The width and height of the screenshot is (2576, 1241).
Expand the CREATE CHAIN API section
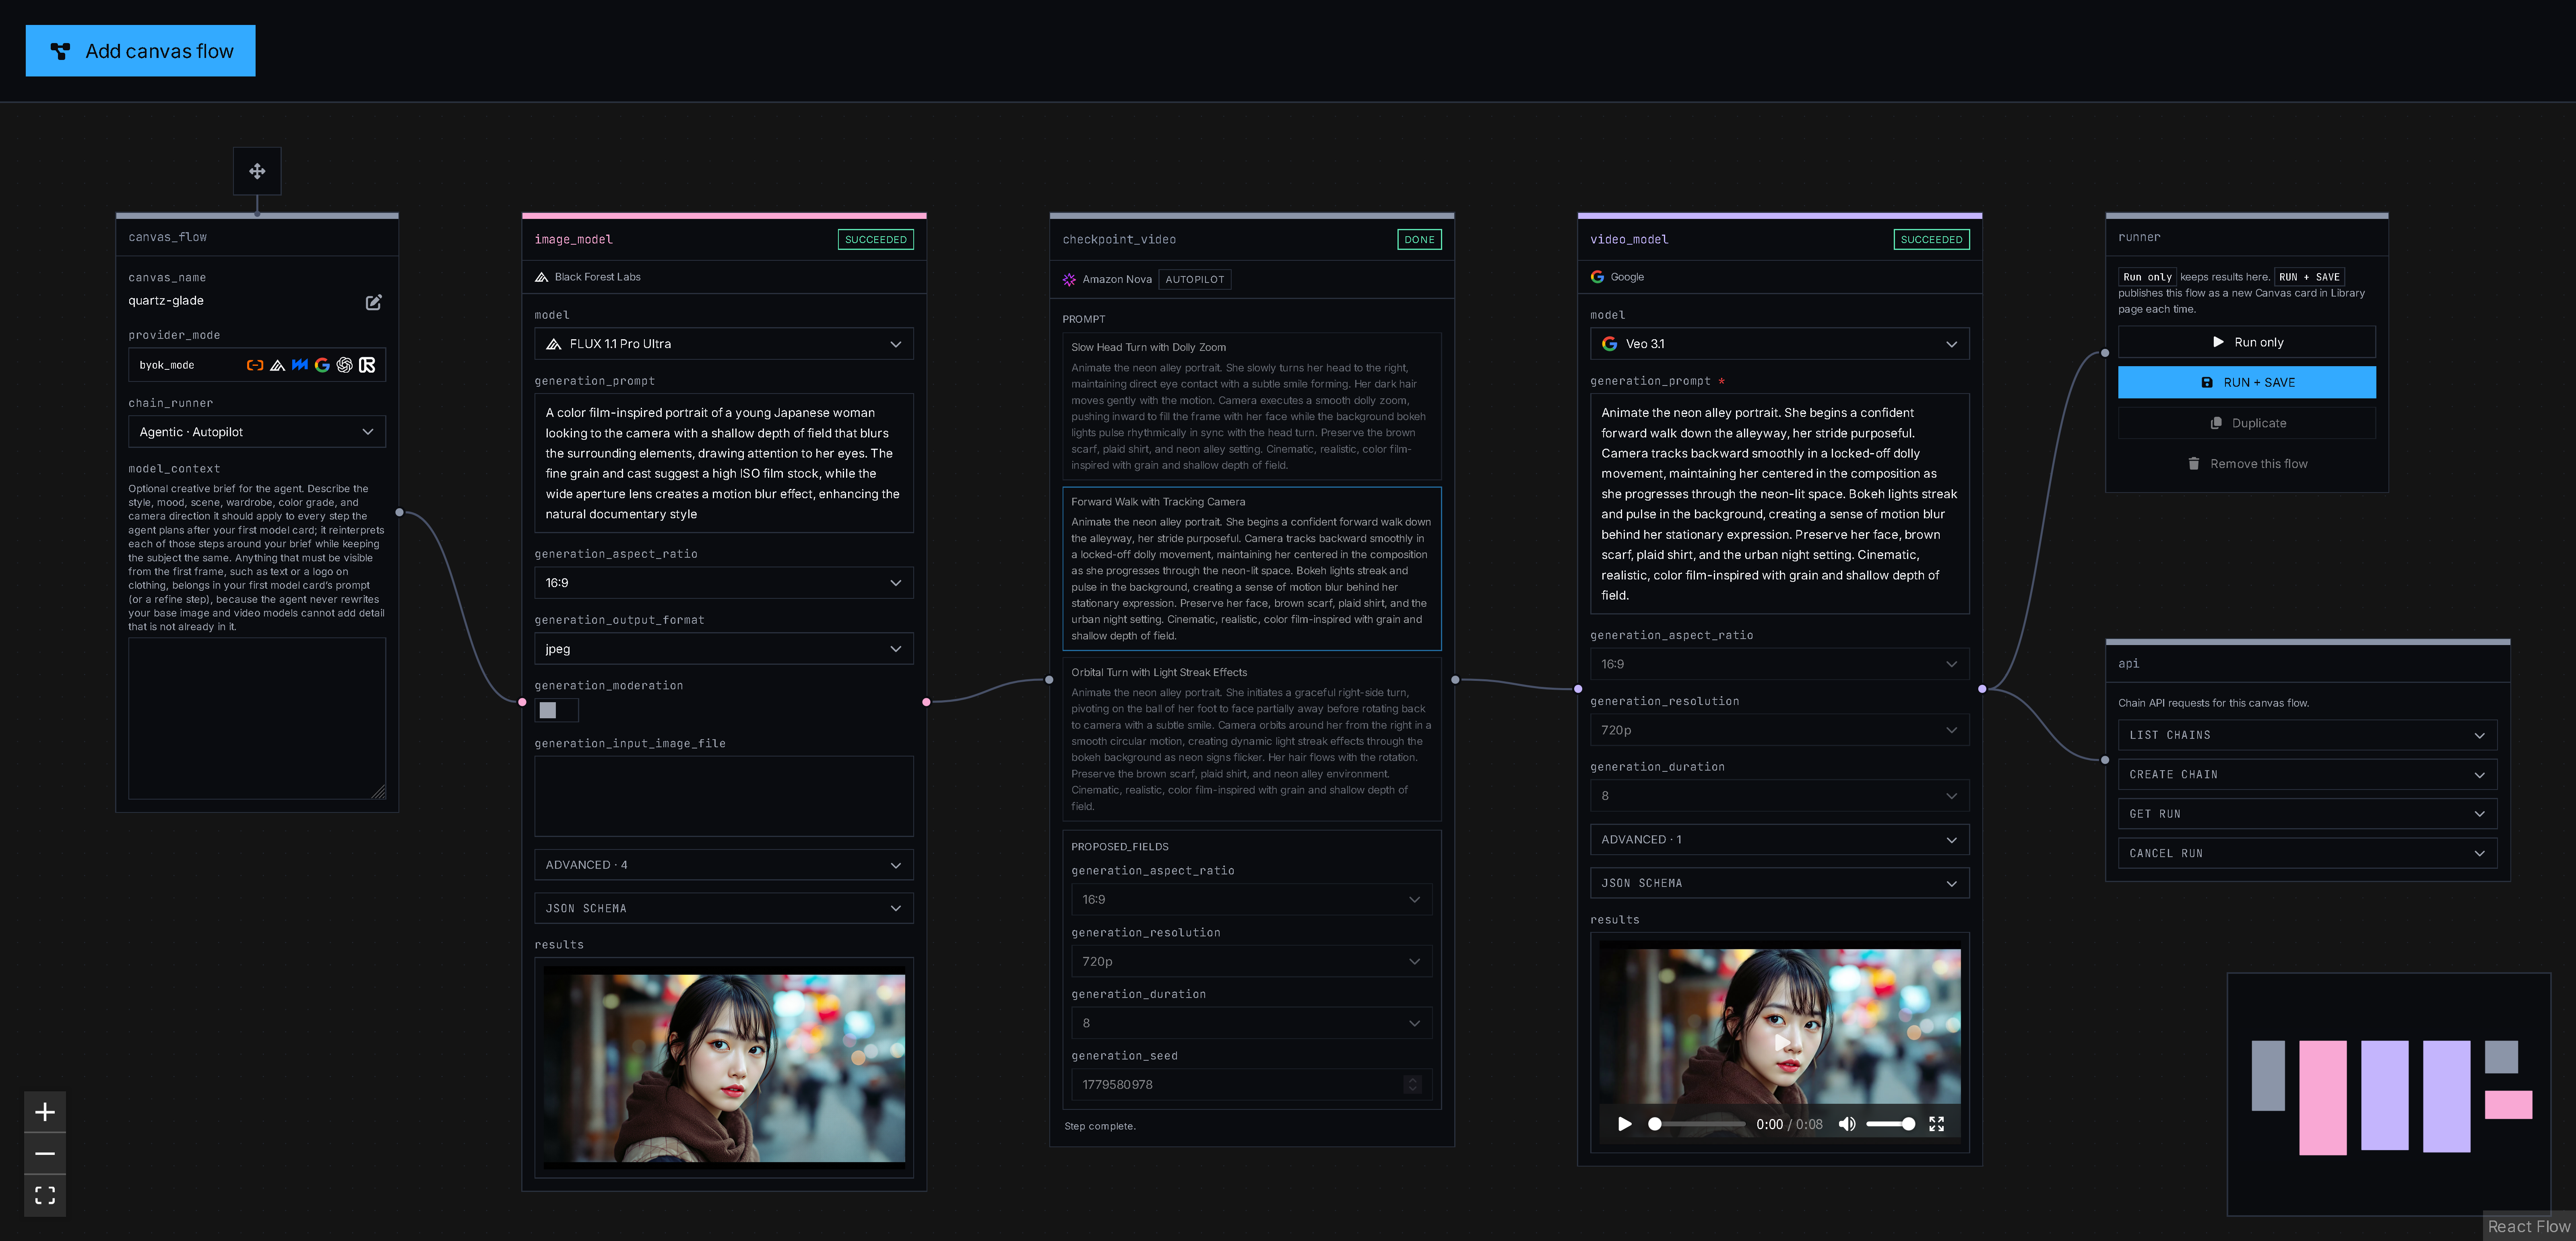2308,775
